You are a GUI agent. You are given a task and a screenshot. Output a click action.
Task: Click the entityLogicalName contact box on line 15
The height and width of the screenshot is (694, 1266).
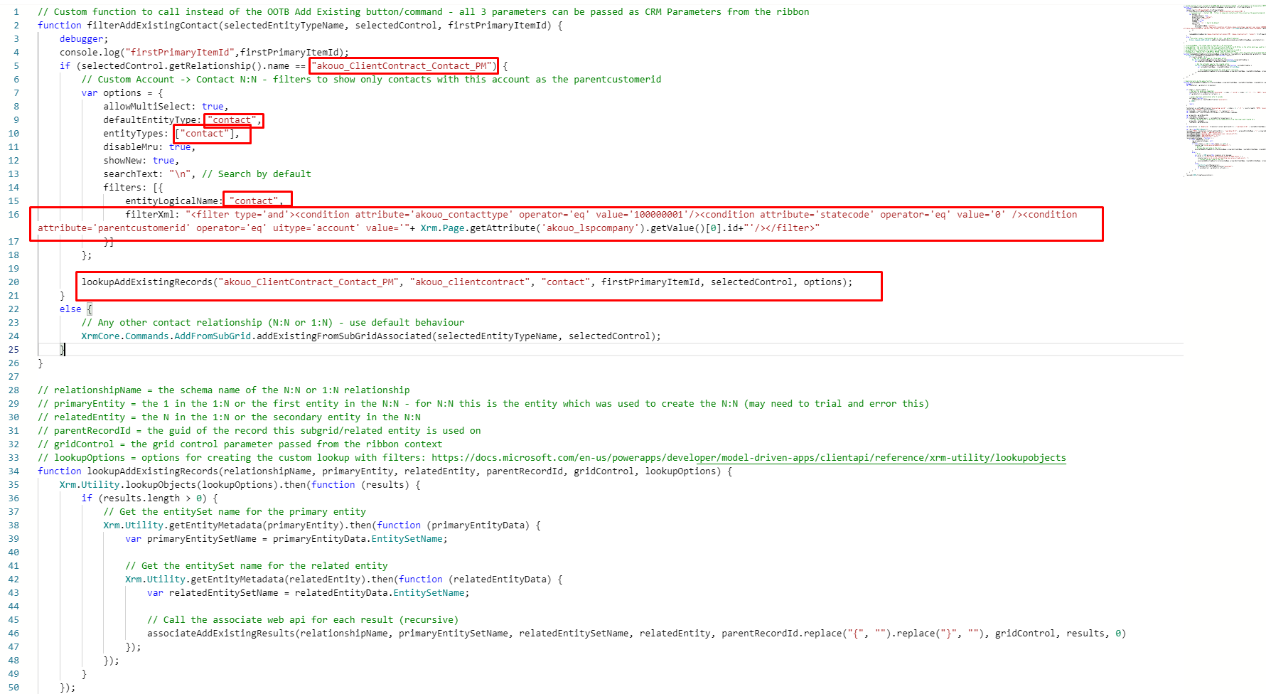click(x=257, y=200)
